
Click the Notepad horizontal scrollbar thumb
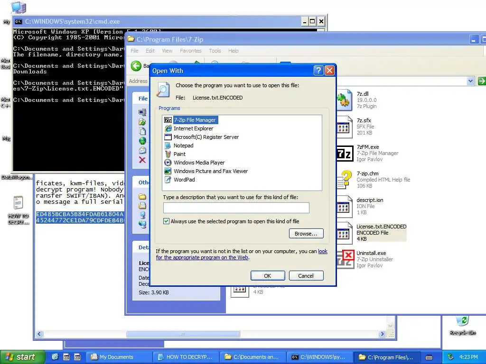[x=183, y=334]
